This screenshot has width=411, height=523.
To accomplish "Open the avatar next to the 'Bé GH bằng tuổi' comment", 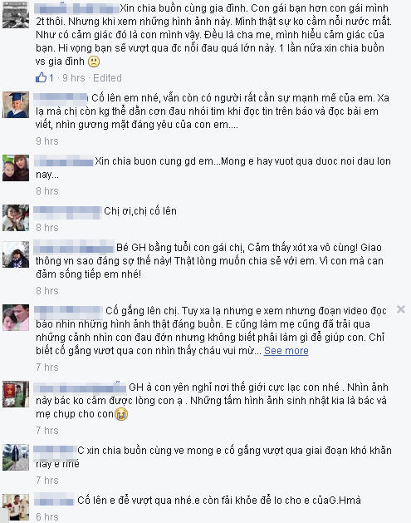I will coord(16,254).
